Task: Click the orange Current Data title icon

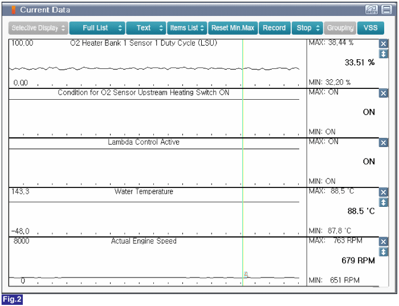Action: click(14, 10)
